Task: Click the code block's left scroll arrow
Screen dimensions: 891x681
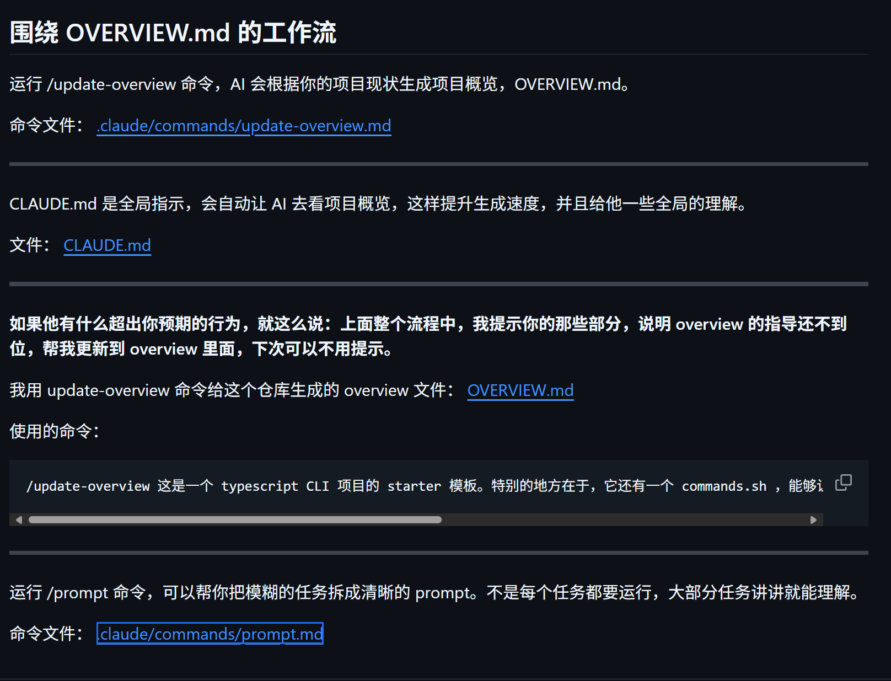Action: 19,520
